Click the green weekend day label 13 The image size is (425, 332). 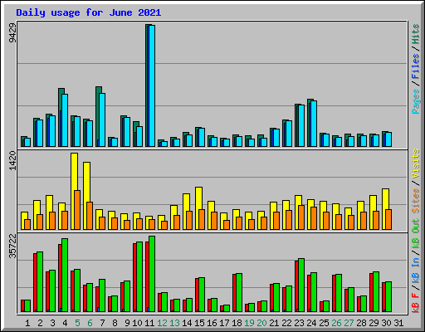[x=174, y=323]
